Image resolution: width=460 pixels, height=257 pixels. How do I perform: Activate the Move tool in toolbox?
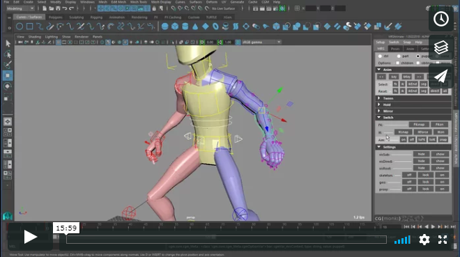(8, 76)
